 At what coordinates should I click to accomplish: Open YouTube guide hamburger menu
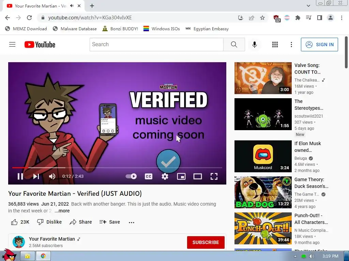click(x=12, y=45)
